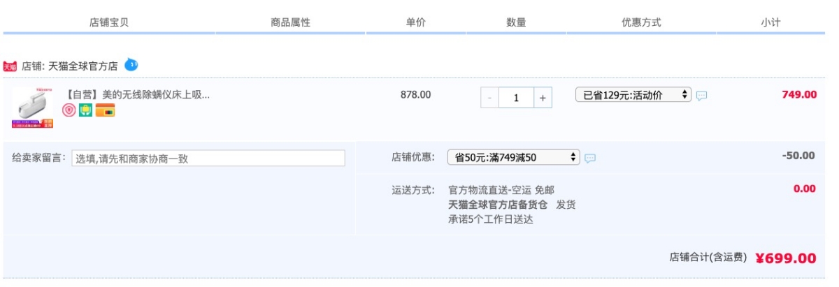Click the 优惠方式 column header
The width and height of the screenshot is (839, 287).
point(641,22)
